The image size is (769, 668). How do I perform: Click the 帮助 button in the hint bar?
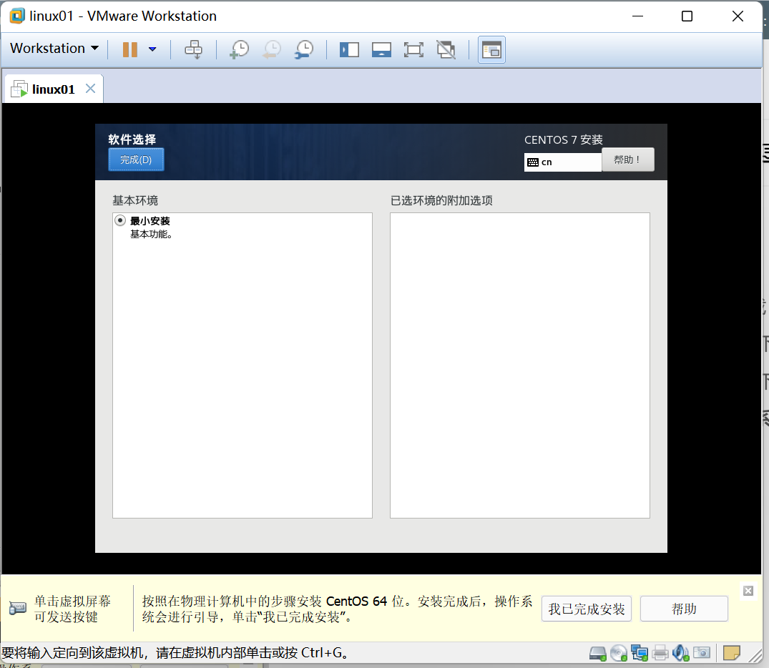[684, 609]
